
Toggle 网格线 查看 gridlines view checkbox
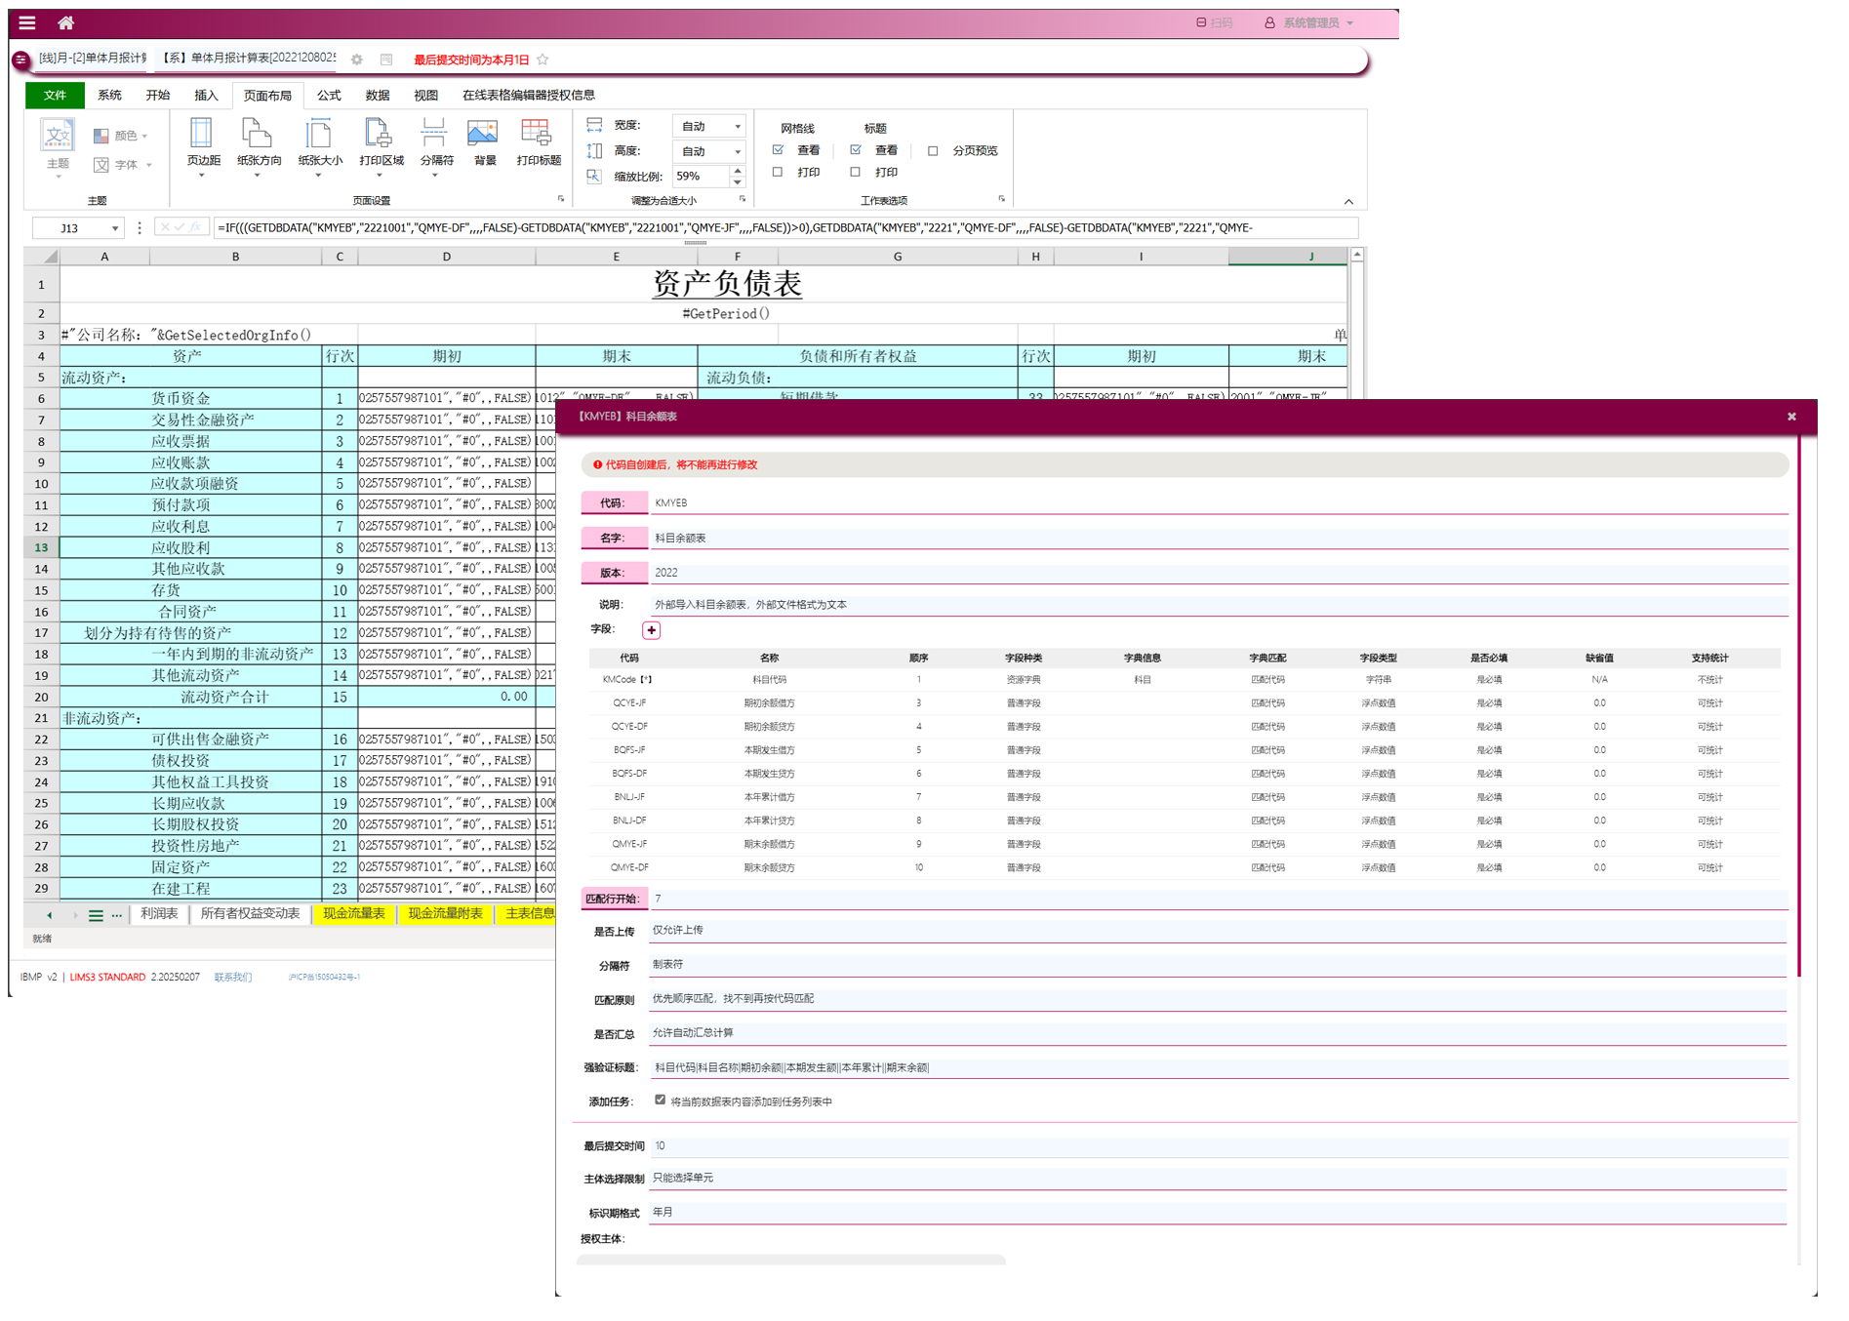778,150
